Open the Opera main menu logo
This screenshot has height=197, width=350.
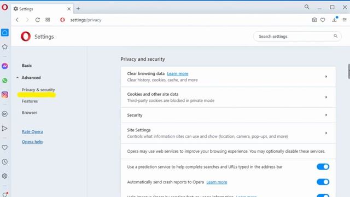pos(5,7)
